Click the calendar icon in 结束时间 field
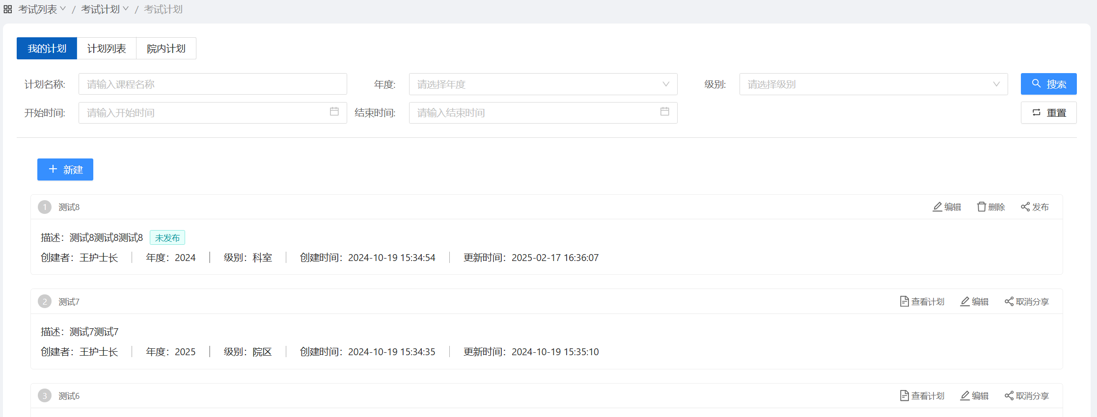The height and width of the screenshot is (417, 1097). coord(665,112)
